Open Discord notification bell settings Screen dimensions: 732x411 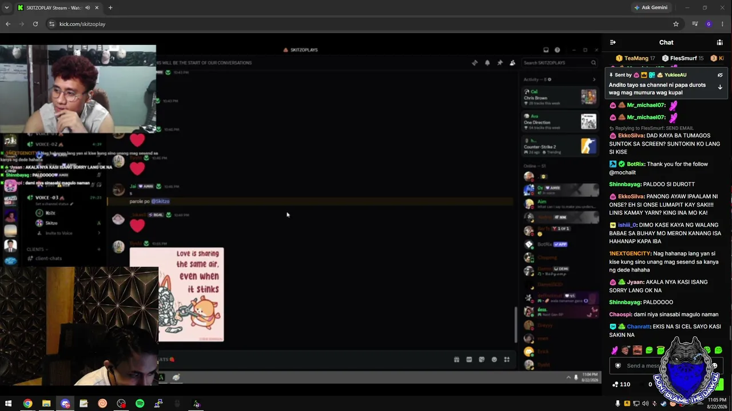487,63
